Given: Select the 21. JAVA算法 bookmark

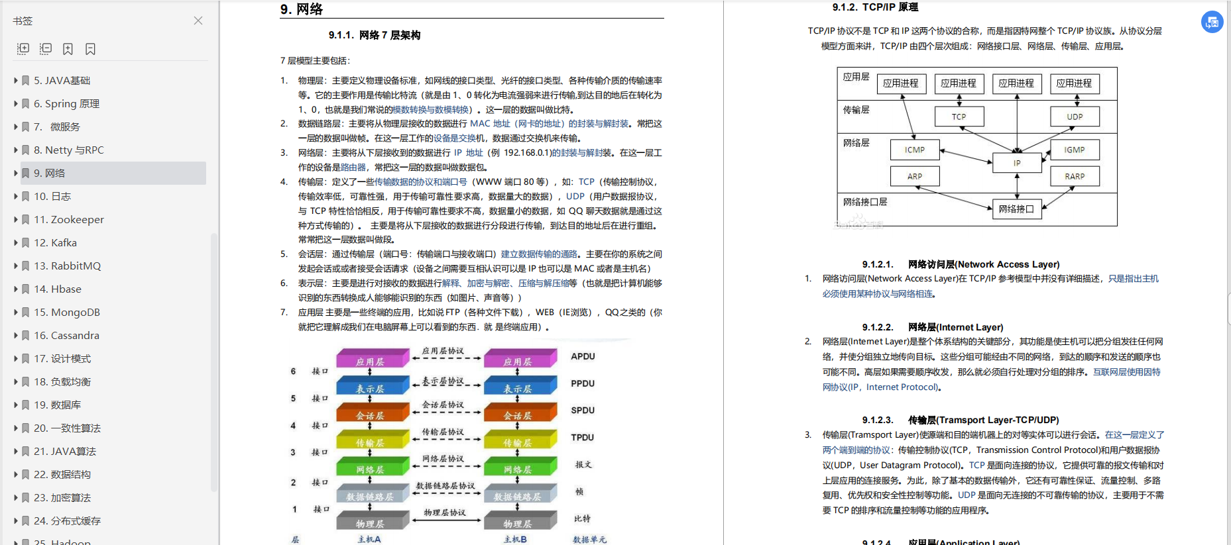Looking at the screenshot, I should pyautogui.click(x=65, y=451).
